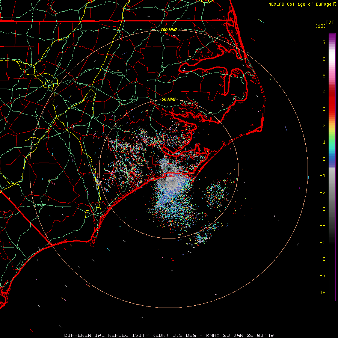Click the 3 value on the color scale
338x338 pixels.
(324, 109)
